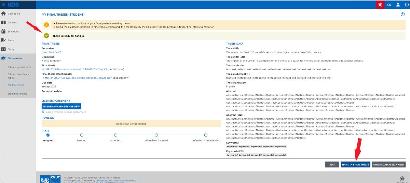The width and height of the screenshot is (410, 183).
Task: Click the accepted state step marker
Action: pos(116,135)
